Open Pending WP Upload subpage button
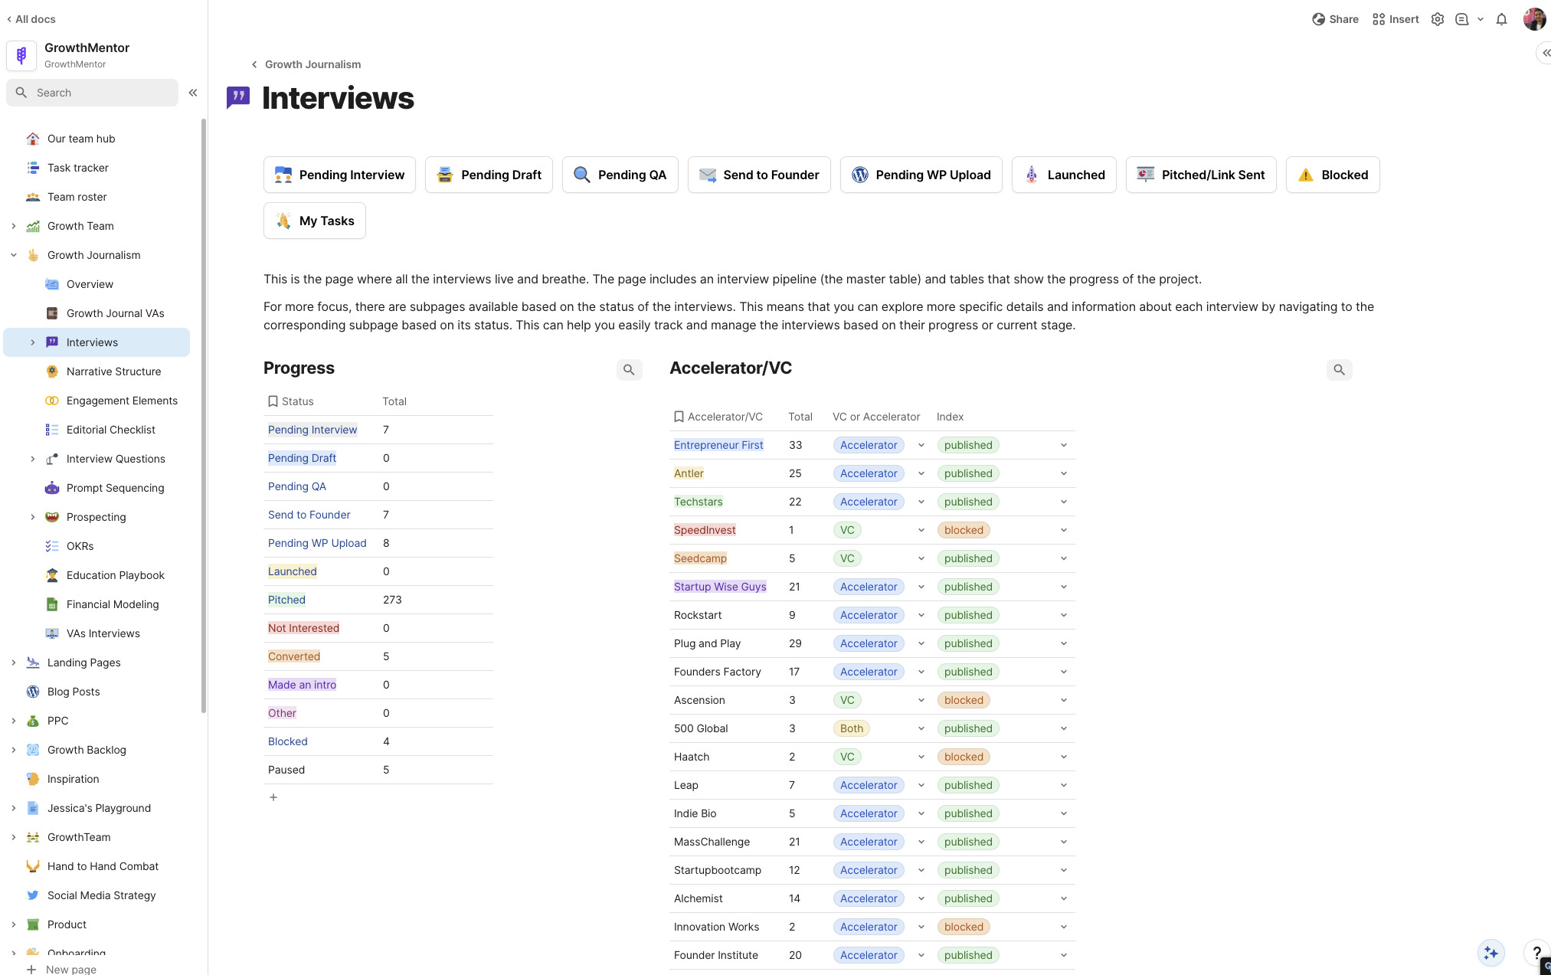1551x975 pixels. pyautogui.click(x=921, y=175)
